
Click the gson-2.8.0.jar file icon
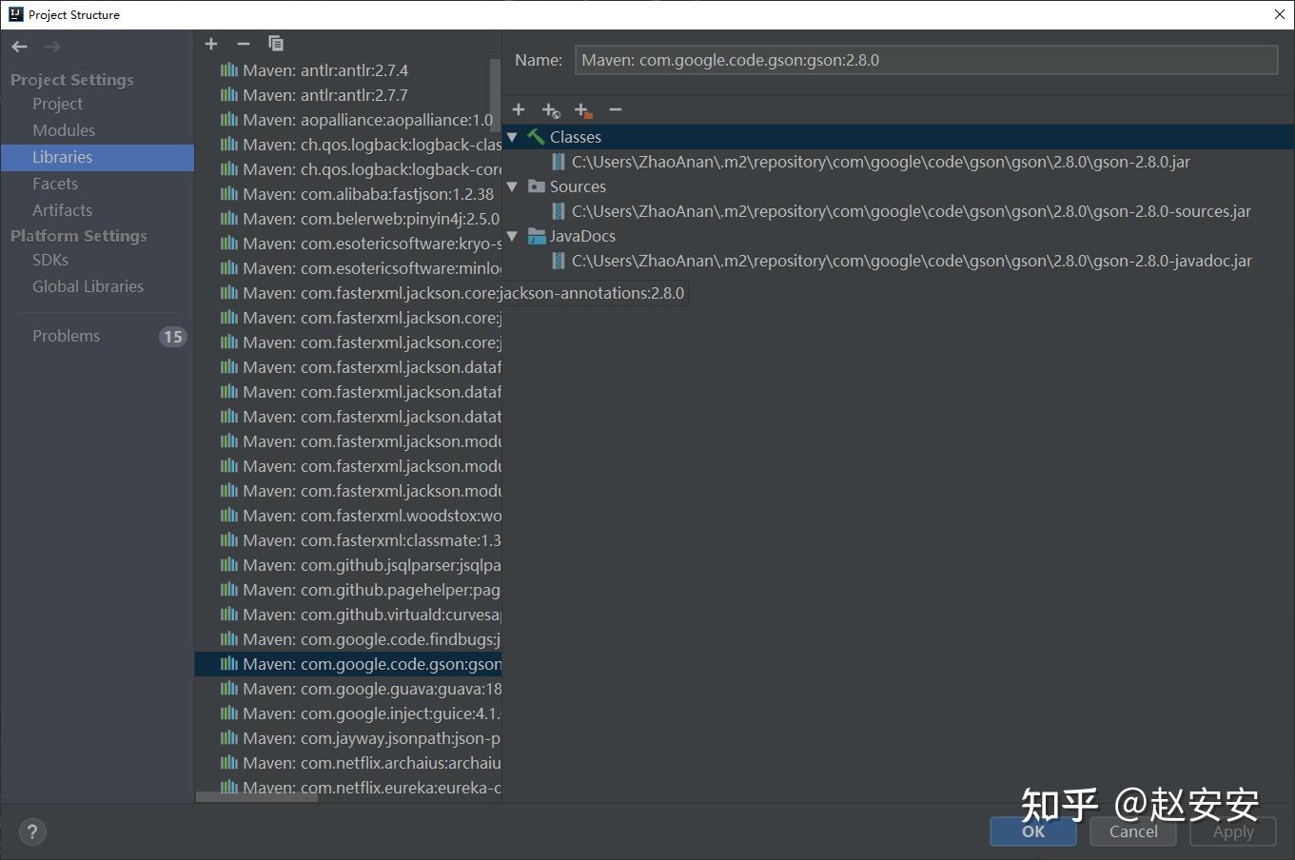pos(559,162)
